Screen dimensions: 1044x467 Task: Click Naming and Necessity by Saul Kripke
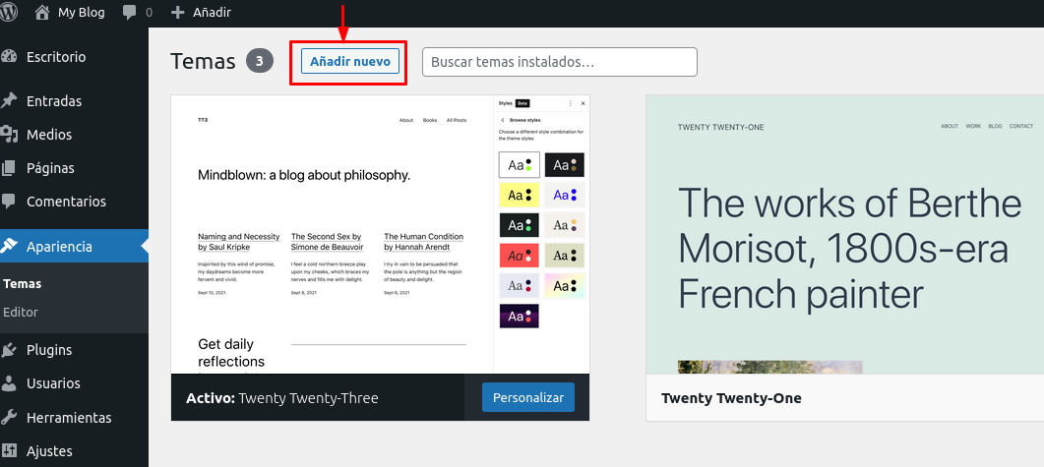tap(238, 242)
